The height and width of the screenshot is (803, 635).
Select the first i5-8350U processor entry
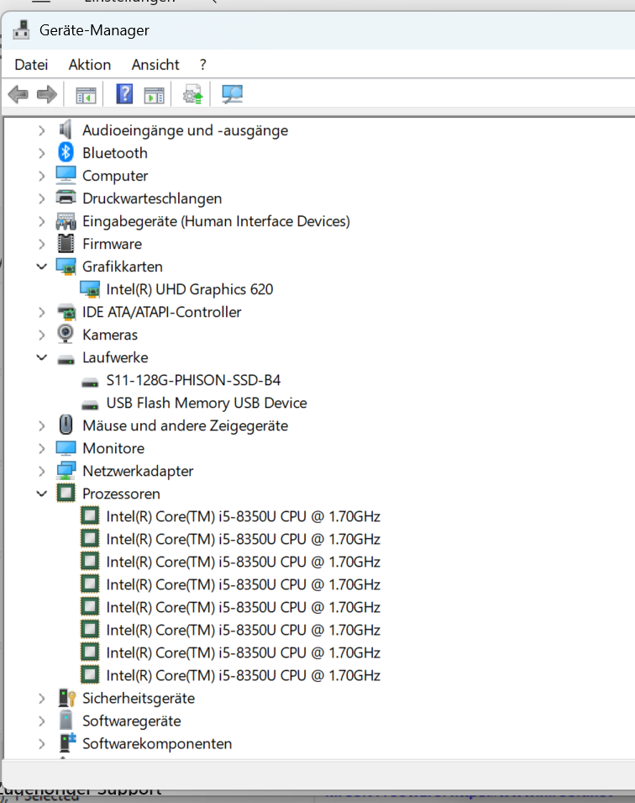pyautogui.click(x=243, y=516)
